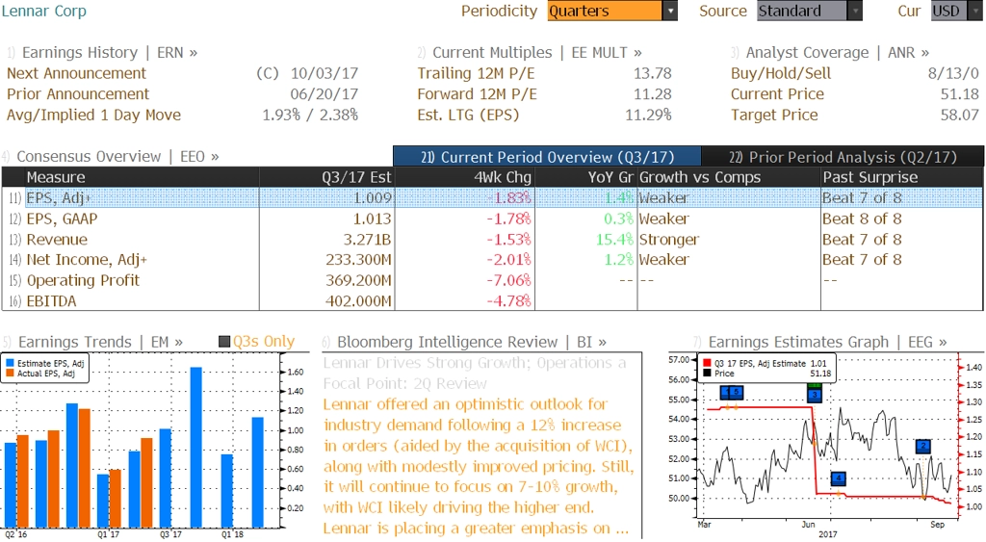Select the Operating Profit row
Viewport: 986px width, 542px height.
492,280
